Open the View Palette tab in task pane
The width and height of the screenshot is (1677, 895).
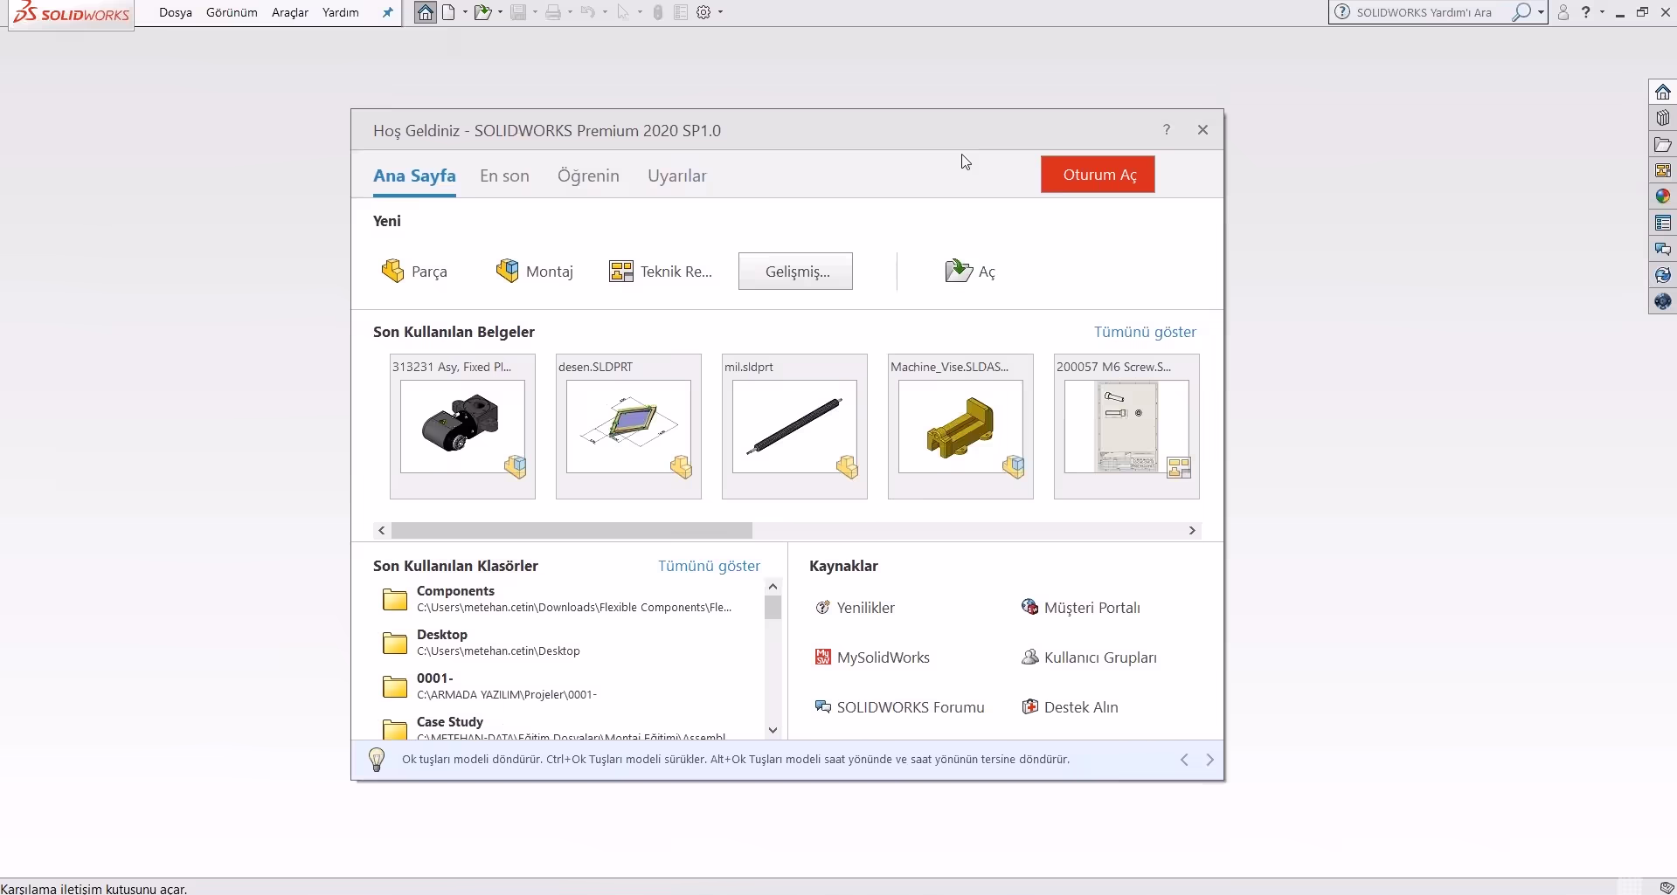point(1662,170)
